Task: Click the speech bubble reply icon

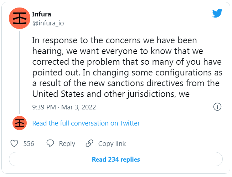Action: click(x=50, y=143)
